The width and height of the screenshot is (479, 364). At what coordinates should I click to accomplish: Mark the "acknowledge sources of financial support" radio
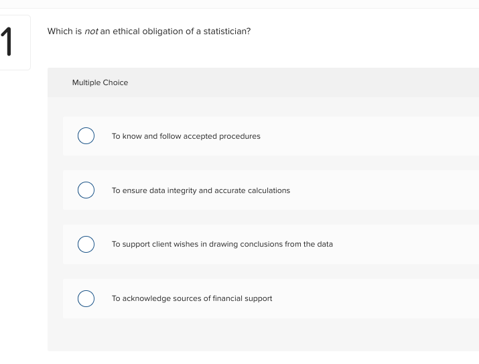[86, 298]
